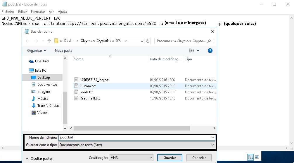The width and height of the screenshot is (294, 163).
Task: Collapse folders with Ocultar pastas
Action: 39,159
